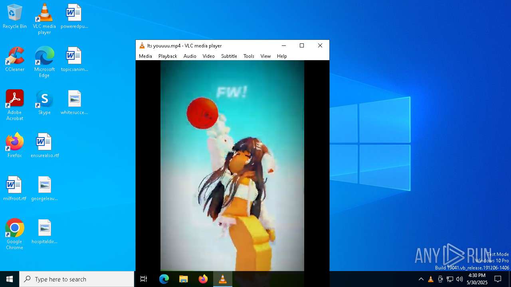
Task: Click the playing video area in VLC
Action: (x=232, y=165)
